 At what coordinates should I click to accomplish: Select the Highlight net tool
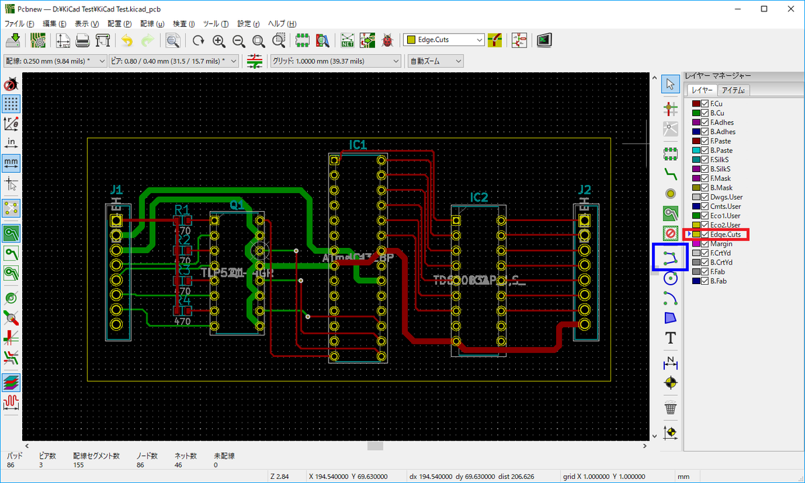pos(669,107)
